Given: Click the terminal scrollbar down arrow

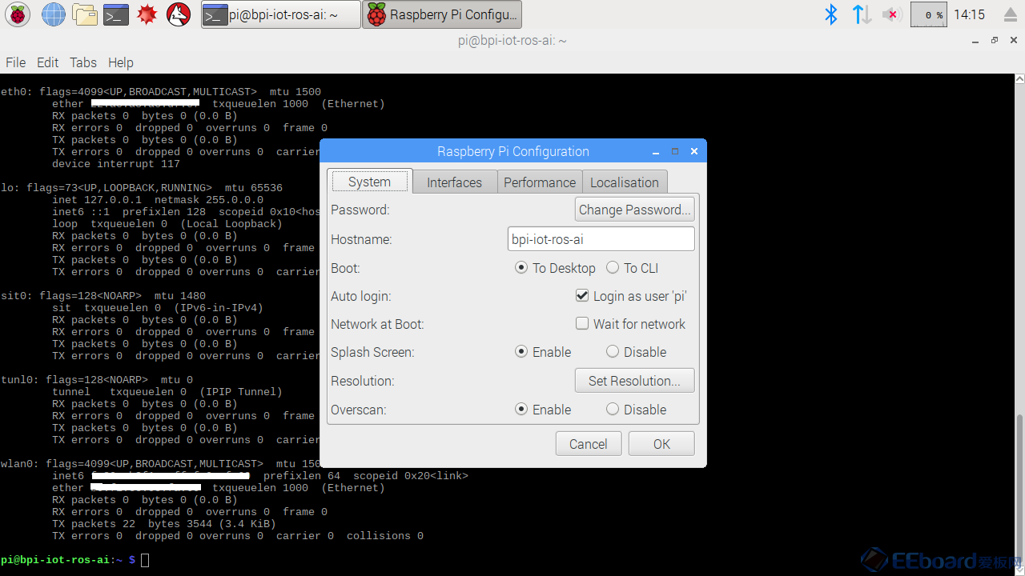Looking at the screenshot, I should click(1019, 570).
